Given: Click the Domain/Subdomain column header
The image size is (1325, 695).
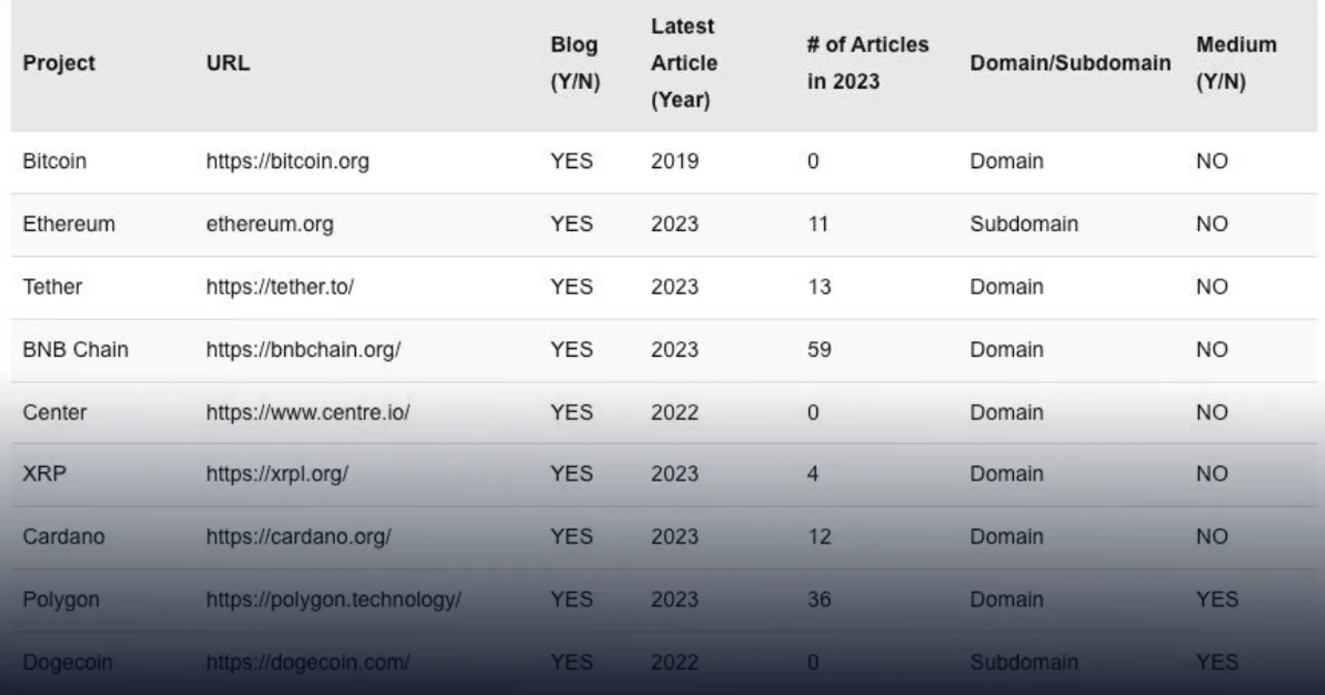Looking at the screenshot, I should (x=1070, y=63).
